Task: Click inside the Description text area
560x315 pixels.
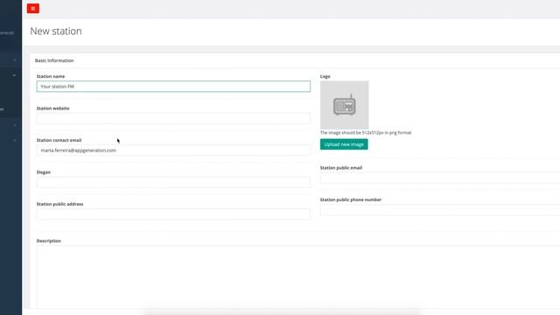Action: coord(298,276)
